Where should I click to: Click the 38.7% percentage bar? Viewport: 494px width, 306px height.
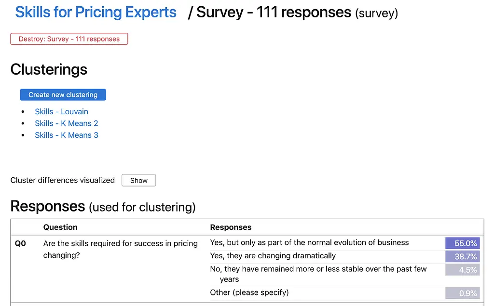click(x=463, y=256)
